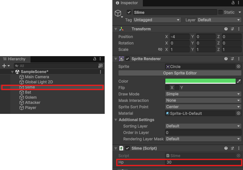Click the Sprite object picker circle
The width and height of the screenshot is (243, 170).
(x=239, y=66)
